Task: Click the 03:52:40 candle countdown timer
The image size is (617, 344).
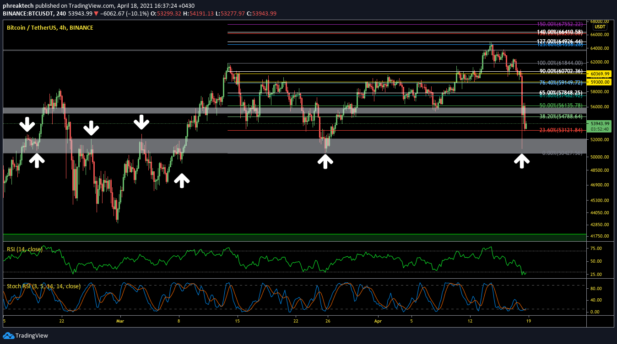Action: [600, 129]
